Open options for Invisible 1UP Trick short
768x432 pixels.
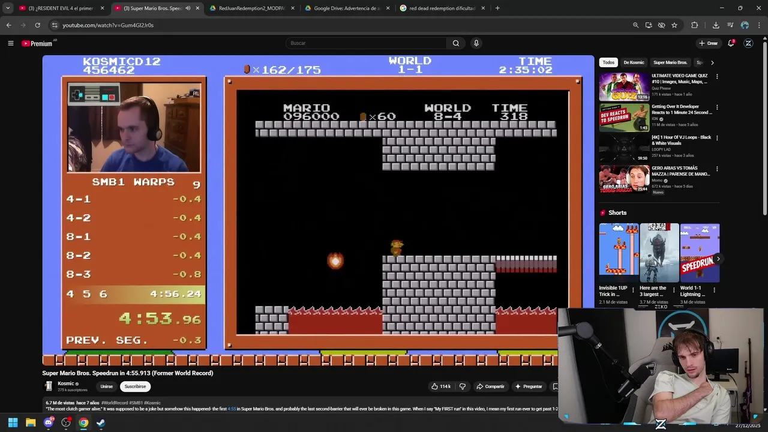tap(633, 291)
